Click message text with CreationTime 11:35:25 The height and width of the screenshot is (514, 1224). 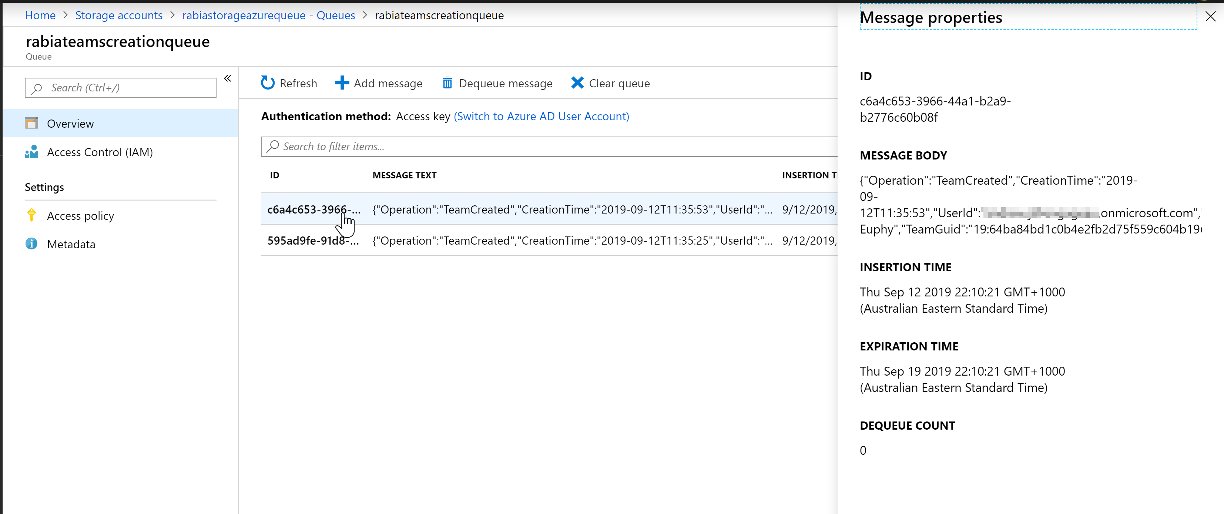point(572,241)
